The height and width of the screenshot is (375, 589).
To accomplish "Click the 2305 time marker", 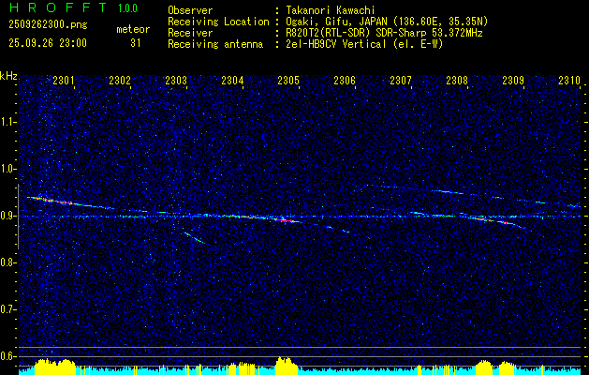I will (x=288, y=80).
